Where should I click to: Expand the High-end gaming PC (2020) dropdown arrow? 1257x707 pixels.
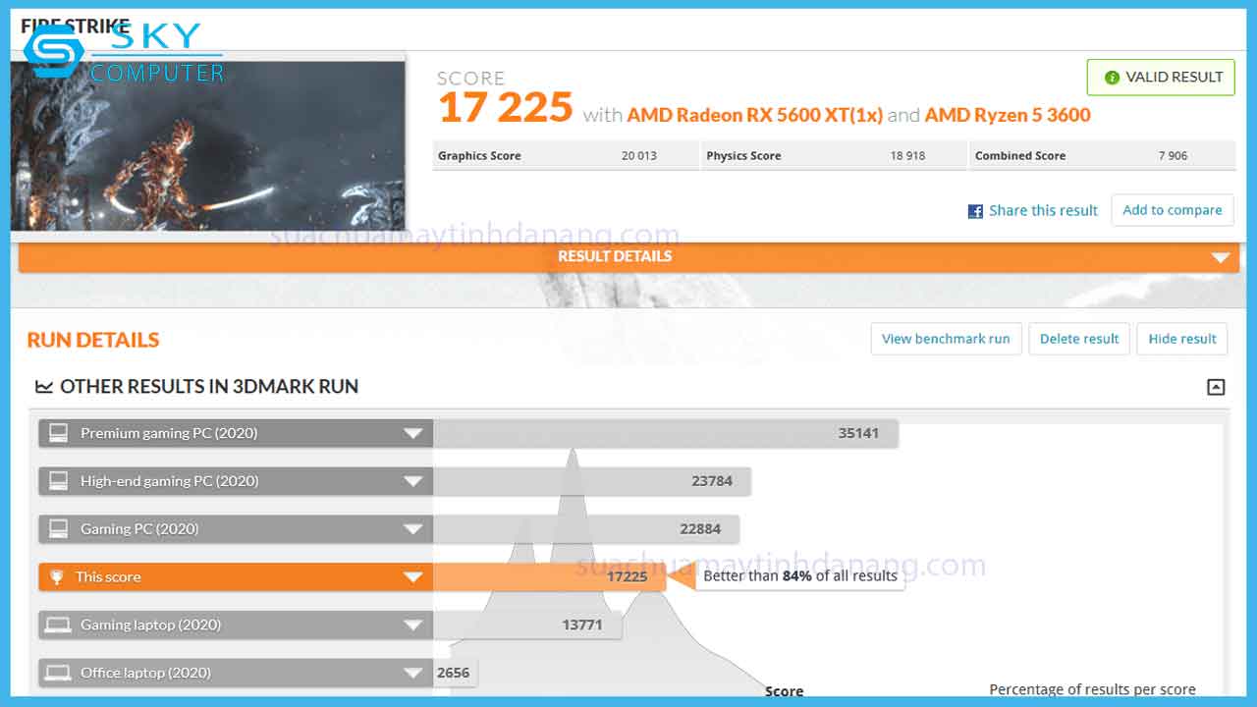pyautogui.click(x=413, y=481)
